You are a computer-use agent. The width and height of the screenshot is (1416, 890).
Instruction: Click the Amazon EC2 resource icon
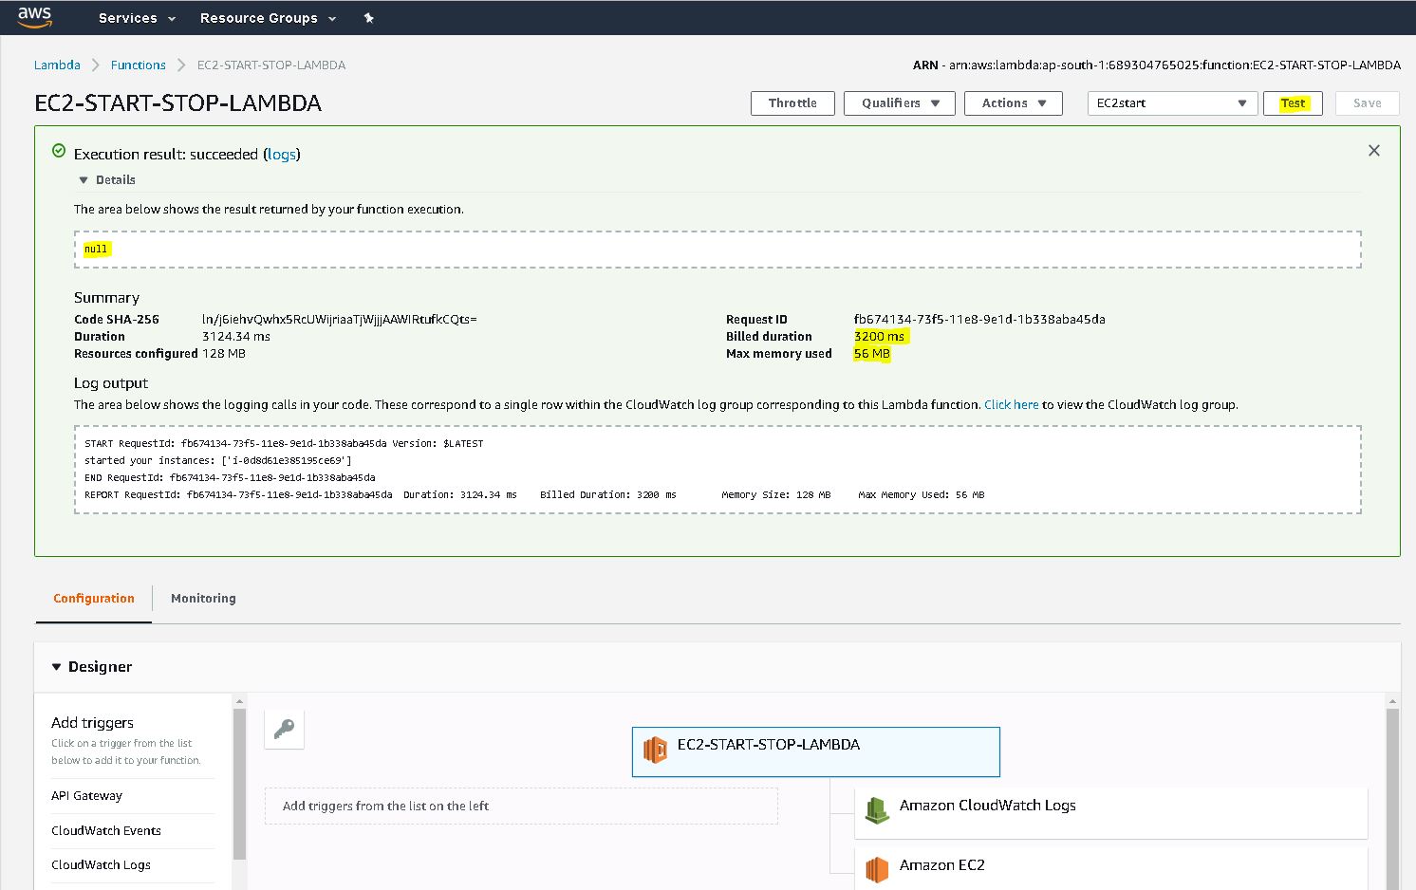click(877, 868)
